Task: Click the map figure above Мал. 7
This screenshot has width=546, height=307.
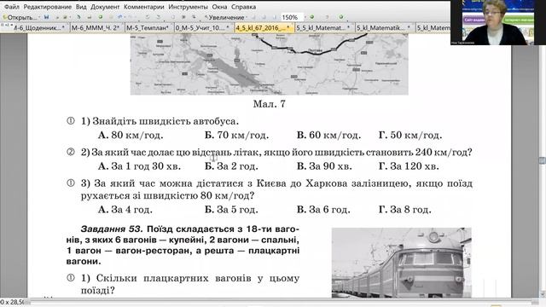Action: pos(270,64)
